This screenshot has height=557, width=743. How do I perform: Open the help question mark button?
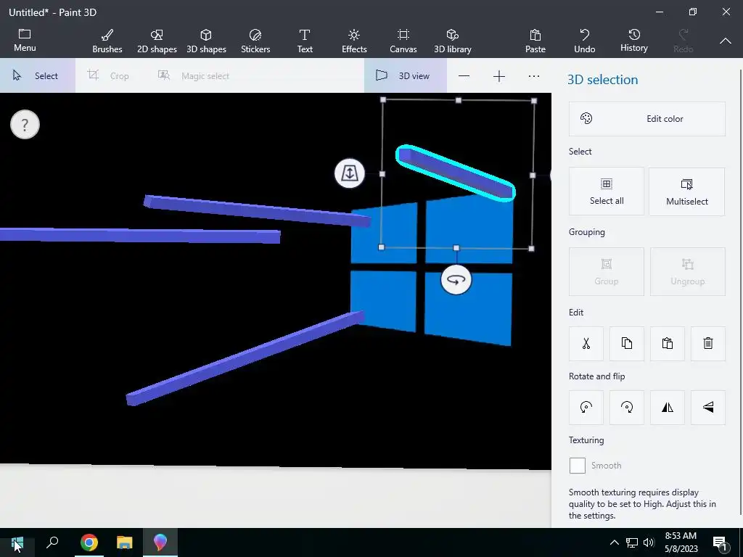(x=25, y=125)
